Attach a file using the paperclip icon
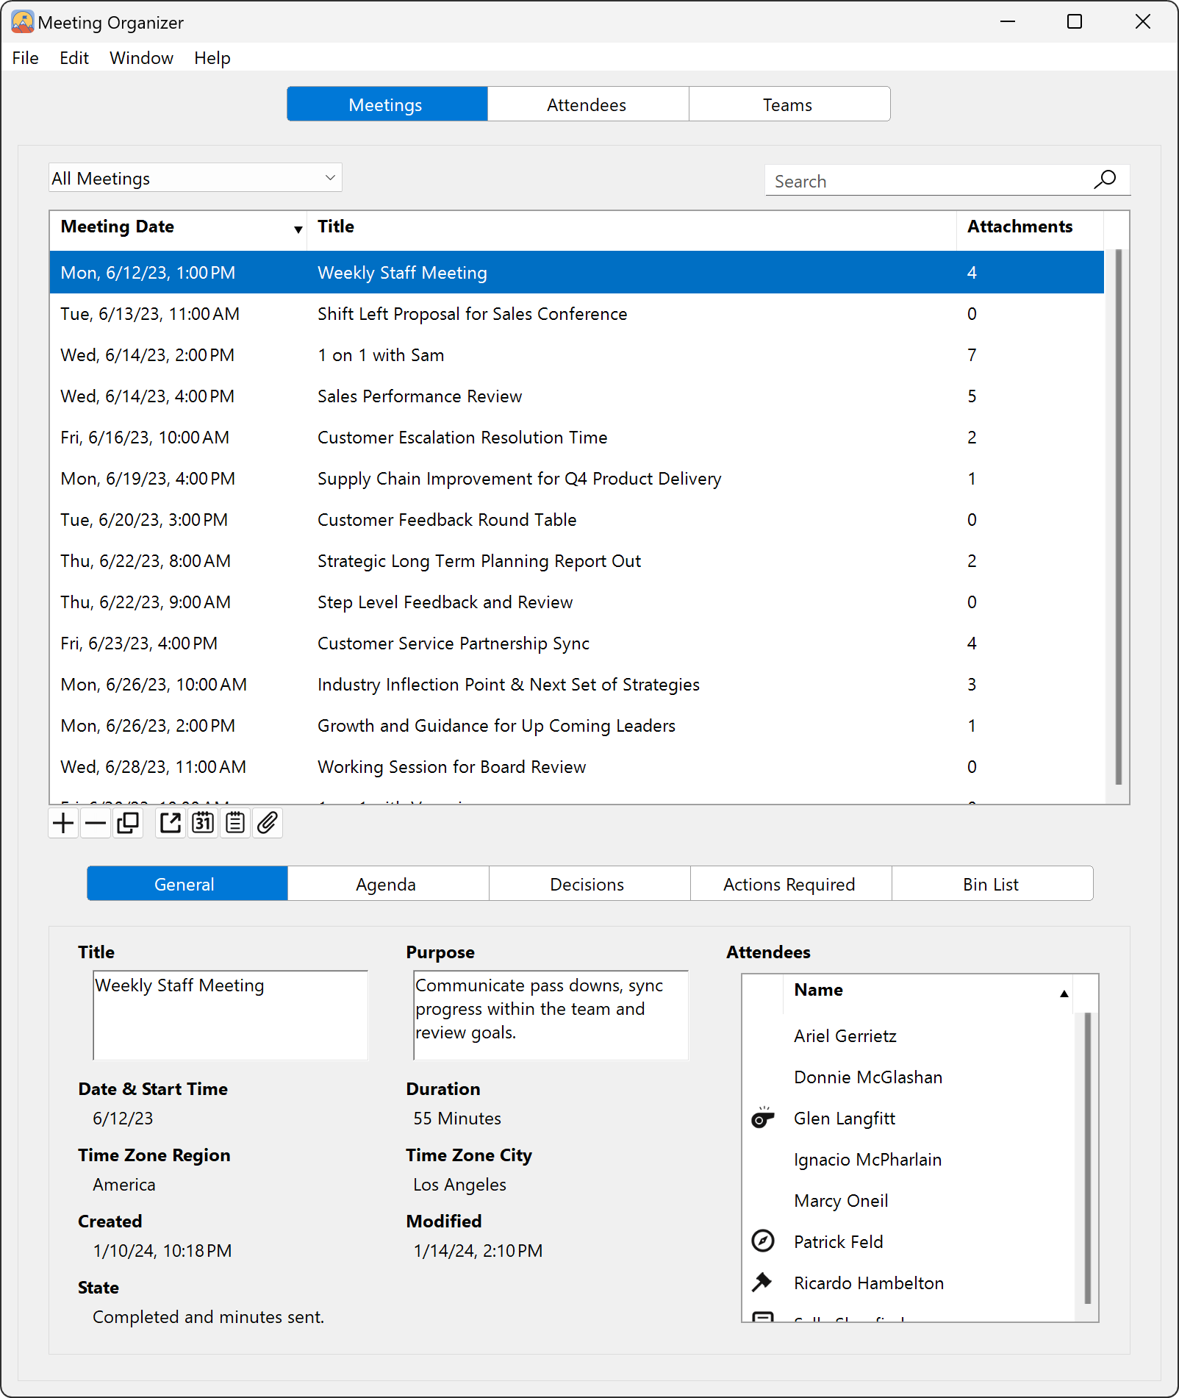Viewport: 1179px width, 1398px height. click(x=268, y=822)
